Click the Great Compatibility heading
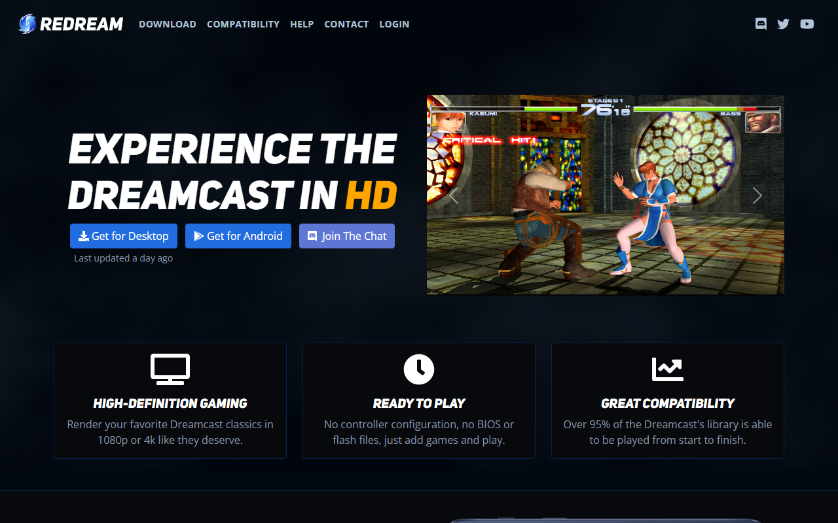The image size is (838, 523). point(668,403)
